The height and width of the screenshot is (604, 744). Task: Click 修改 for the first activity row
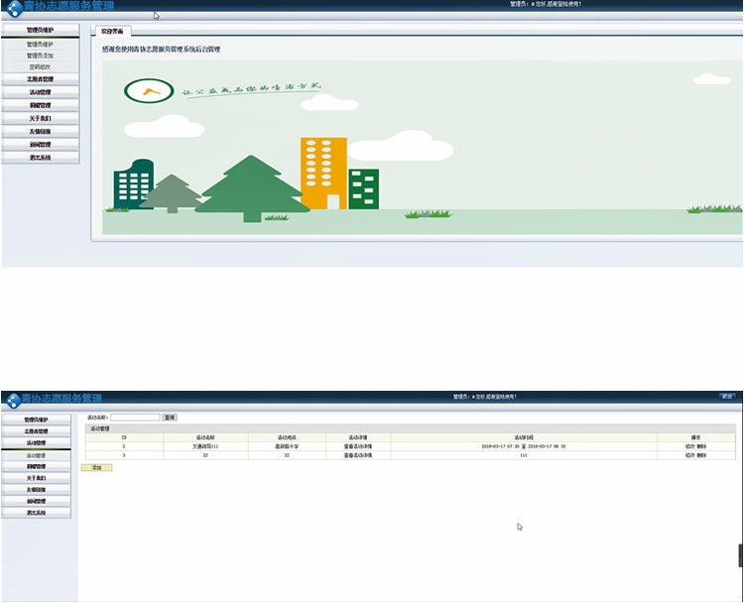pyautogui.click(x=690, y=446)
